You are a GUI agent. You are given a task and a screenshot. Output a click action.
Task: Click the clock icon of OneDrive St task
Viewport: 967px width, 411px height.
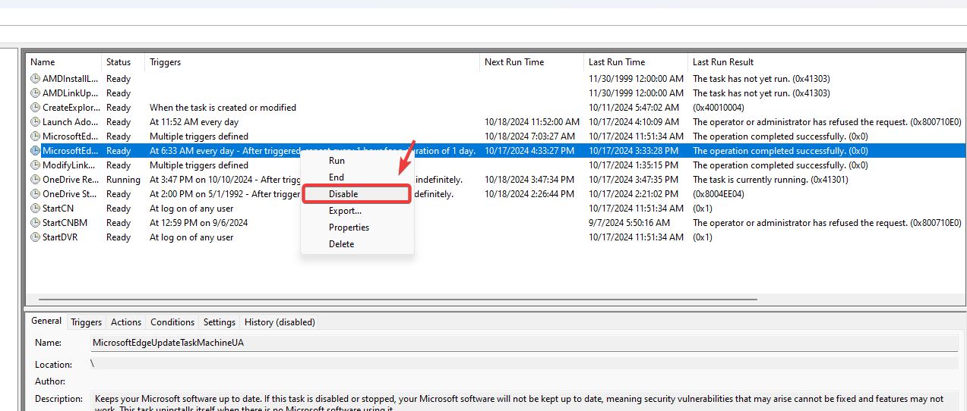click(35, 194)
